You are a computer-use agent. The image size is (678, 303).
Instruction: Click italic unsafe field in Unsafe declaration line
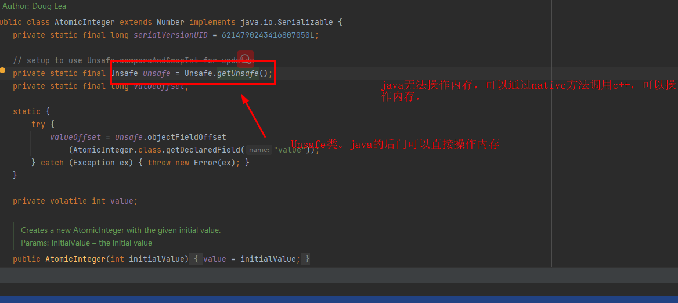[157, 74]
